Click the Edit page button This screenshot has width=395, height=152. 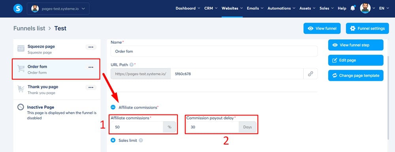pyautogui.click(x=356, y=60)
